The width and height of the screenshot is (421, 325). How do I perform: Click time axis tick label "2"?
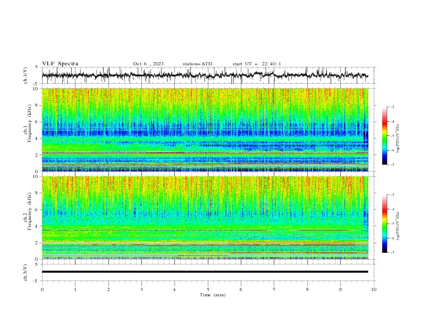[108, 289]
